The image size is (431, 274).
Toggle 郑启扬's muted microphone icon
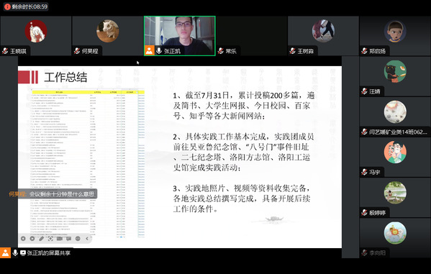pyautogui.click(x=364, y=51)
